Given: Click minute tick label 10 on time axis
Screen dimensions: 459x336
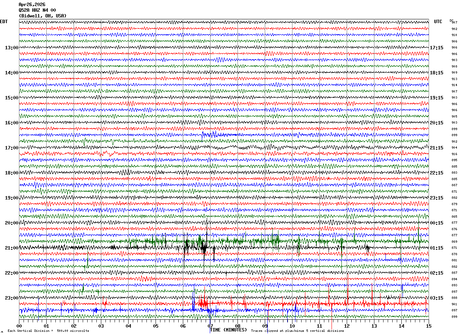Looking at the screenshot, I should click(x=292, y=326).
